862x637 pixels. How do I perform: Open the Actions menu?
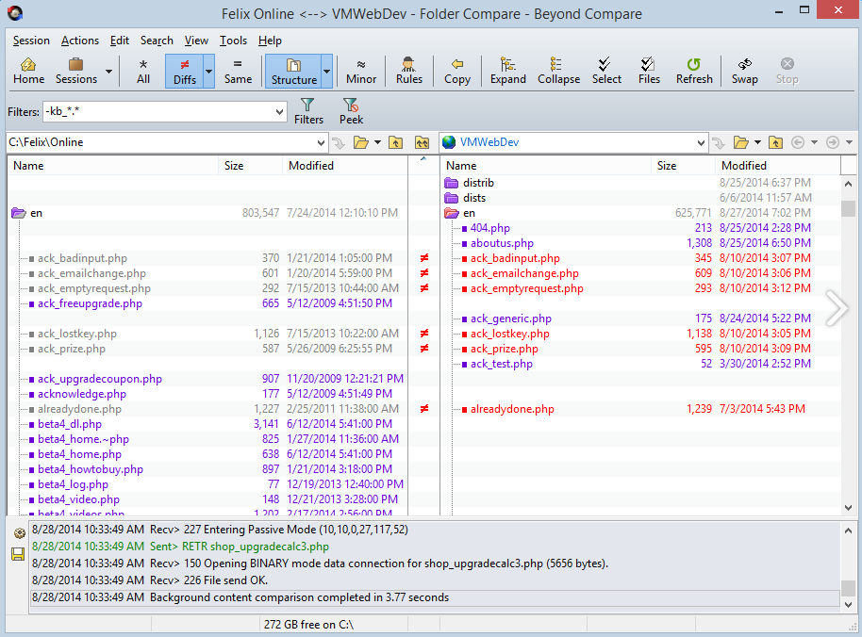tap(80, 41)
